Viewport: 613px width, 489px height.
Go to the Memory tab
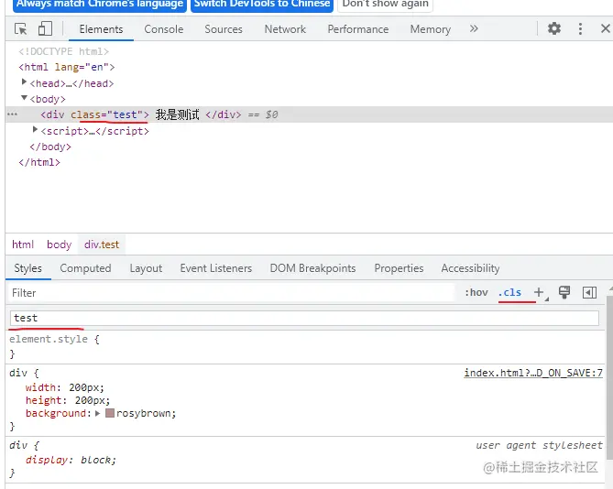click(430, 29)
